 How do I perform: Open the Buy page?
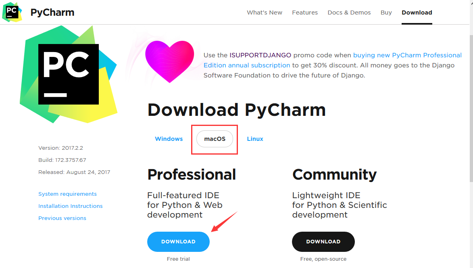click(386, 13)
